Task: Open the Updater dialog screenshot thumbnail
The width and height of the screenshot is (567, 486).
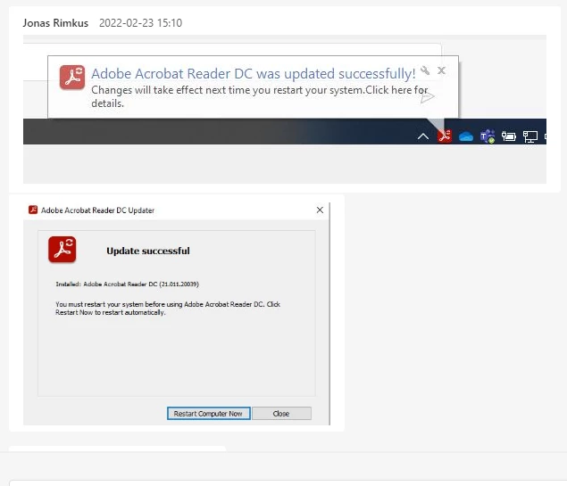Action: (177, 313)
